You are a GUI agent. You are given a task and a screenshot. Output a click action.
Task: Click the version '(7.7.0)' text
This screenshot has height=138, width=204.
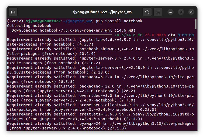click(x=127, y=100)
